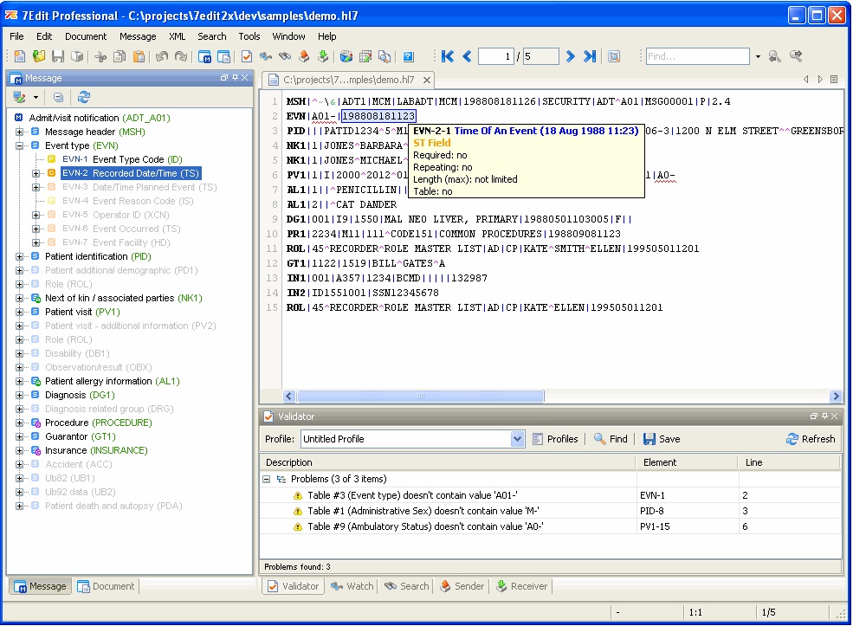Click the Profiles button in Validator

555,439
